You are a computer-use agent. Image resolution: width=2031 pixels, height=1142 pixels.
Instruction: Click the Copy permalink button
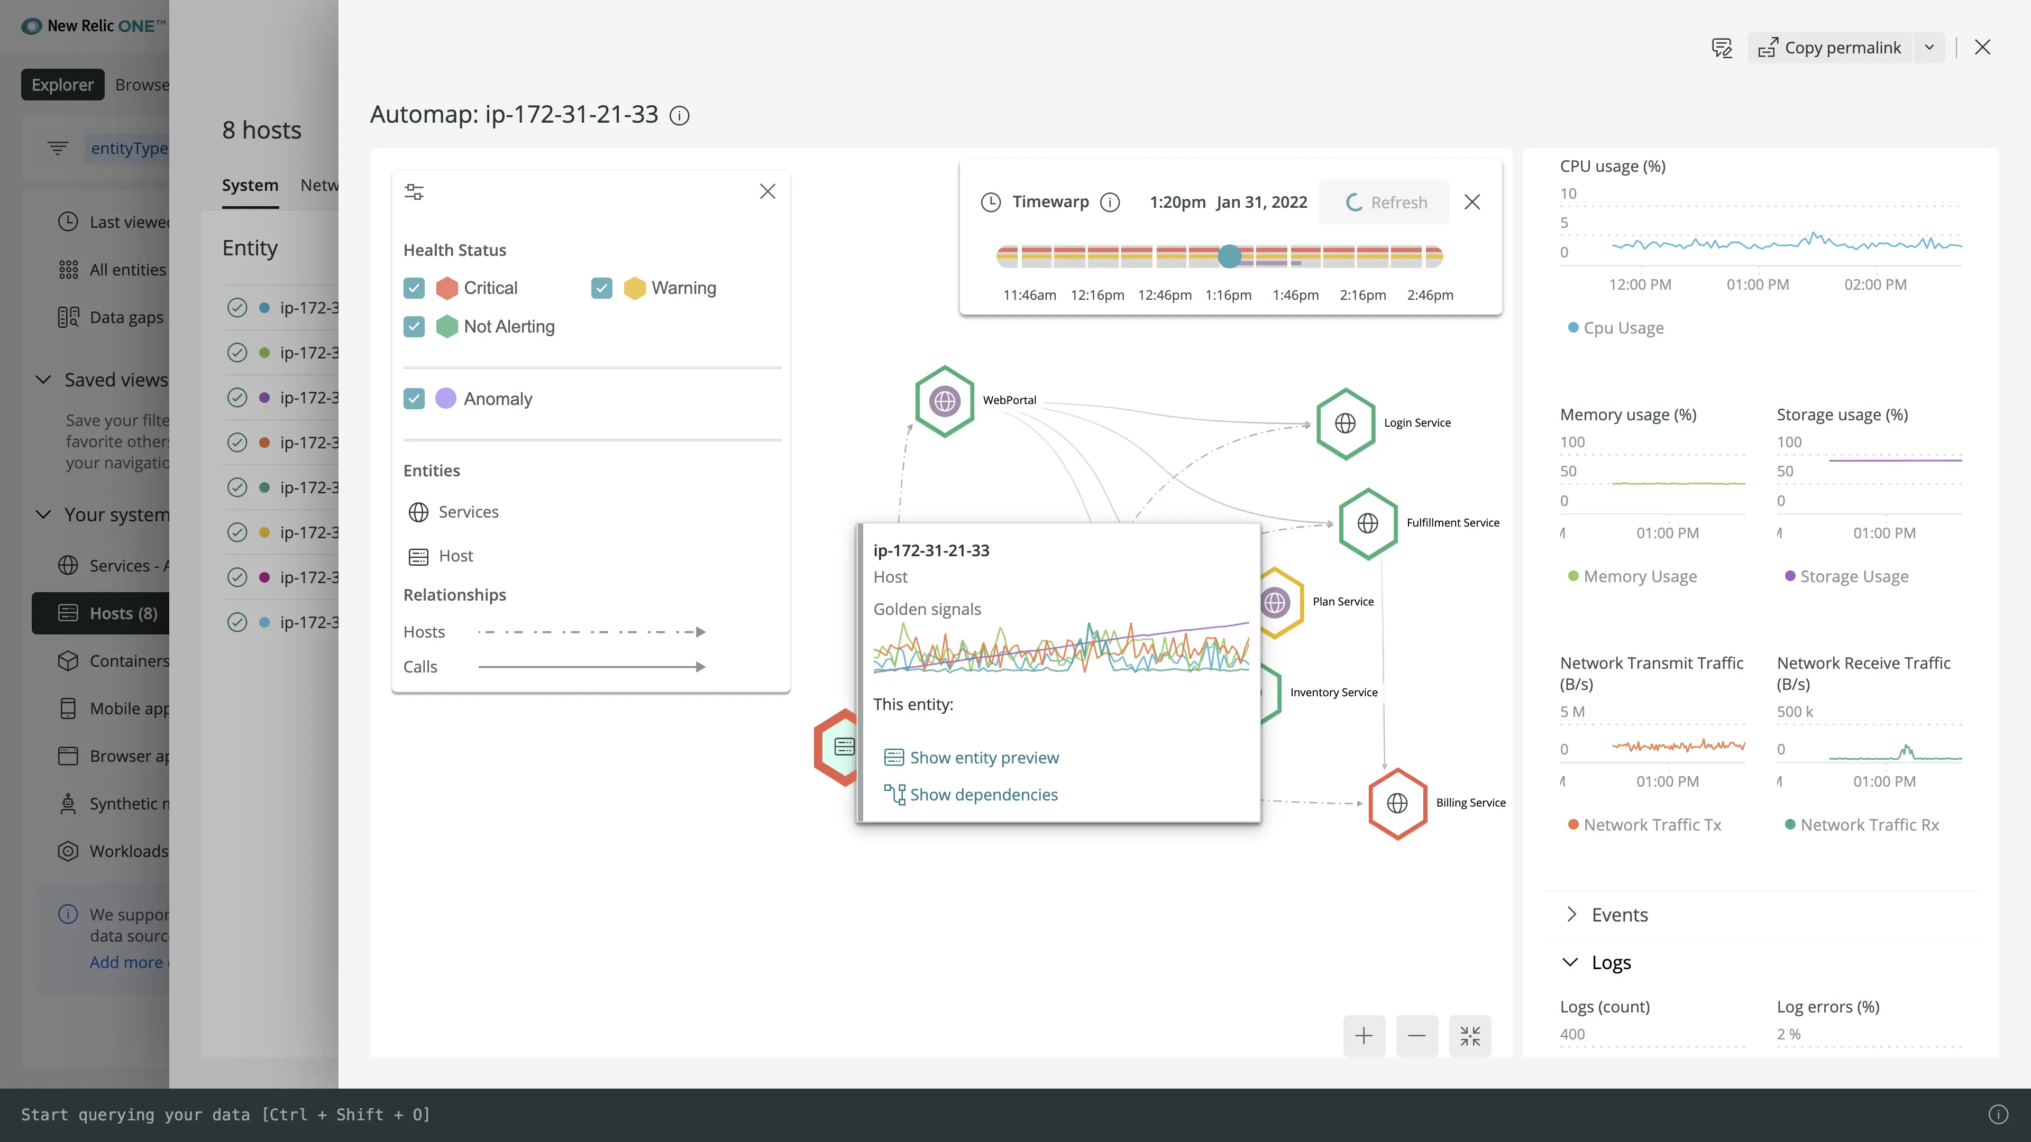[x=1830, y=48]
